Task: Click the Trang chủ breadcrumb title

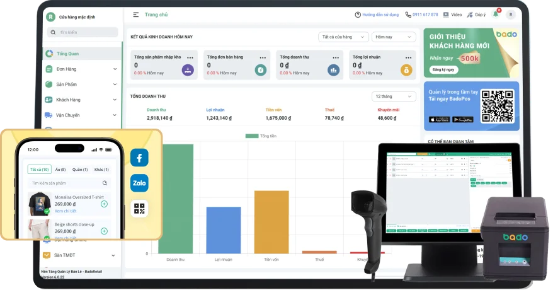Action: [156, 15]
